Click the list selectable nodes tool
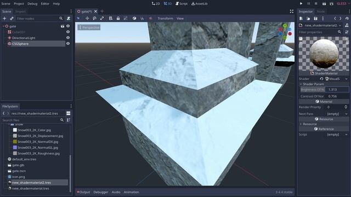The height and width of the screenshot is (197, 351). pos(111,18)
